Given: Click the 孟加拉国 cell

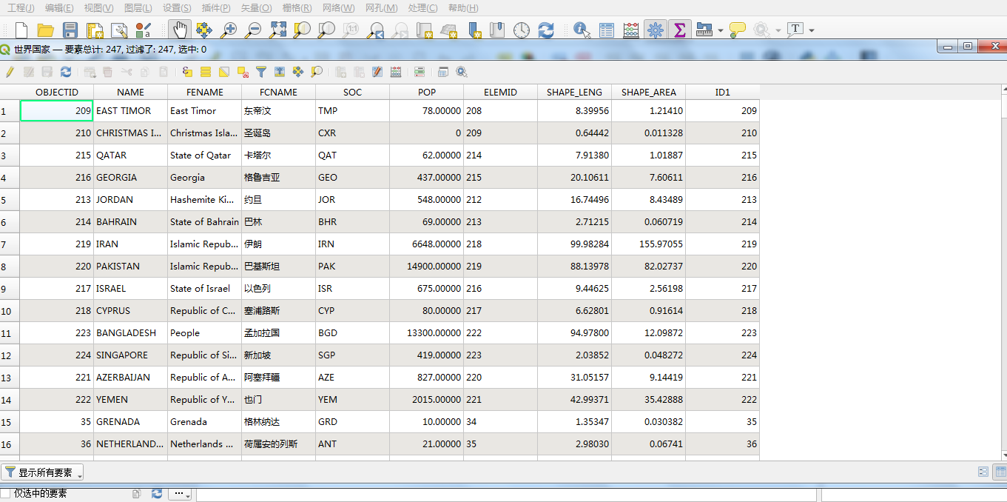Looking at the screenshot, I should (279, 333).
